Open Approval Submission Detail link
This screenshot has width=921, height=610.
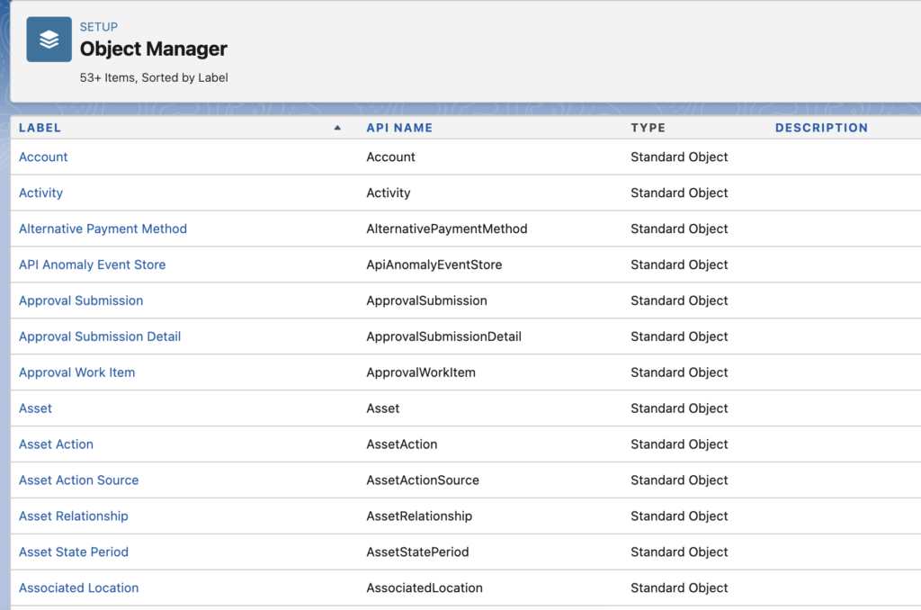(100, 336)
